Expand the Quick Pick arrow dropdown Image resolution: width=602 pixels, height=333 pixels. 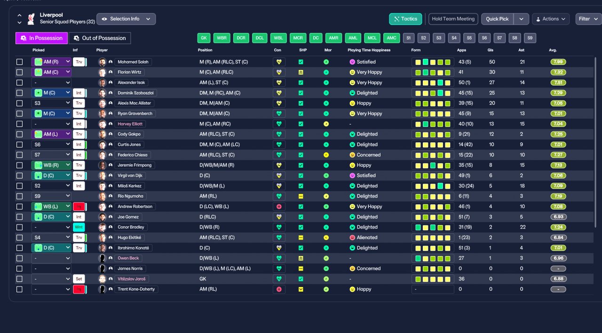pyautogui.click(x=521, y=19)
